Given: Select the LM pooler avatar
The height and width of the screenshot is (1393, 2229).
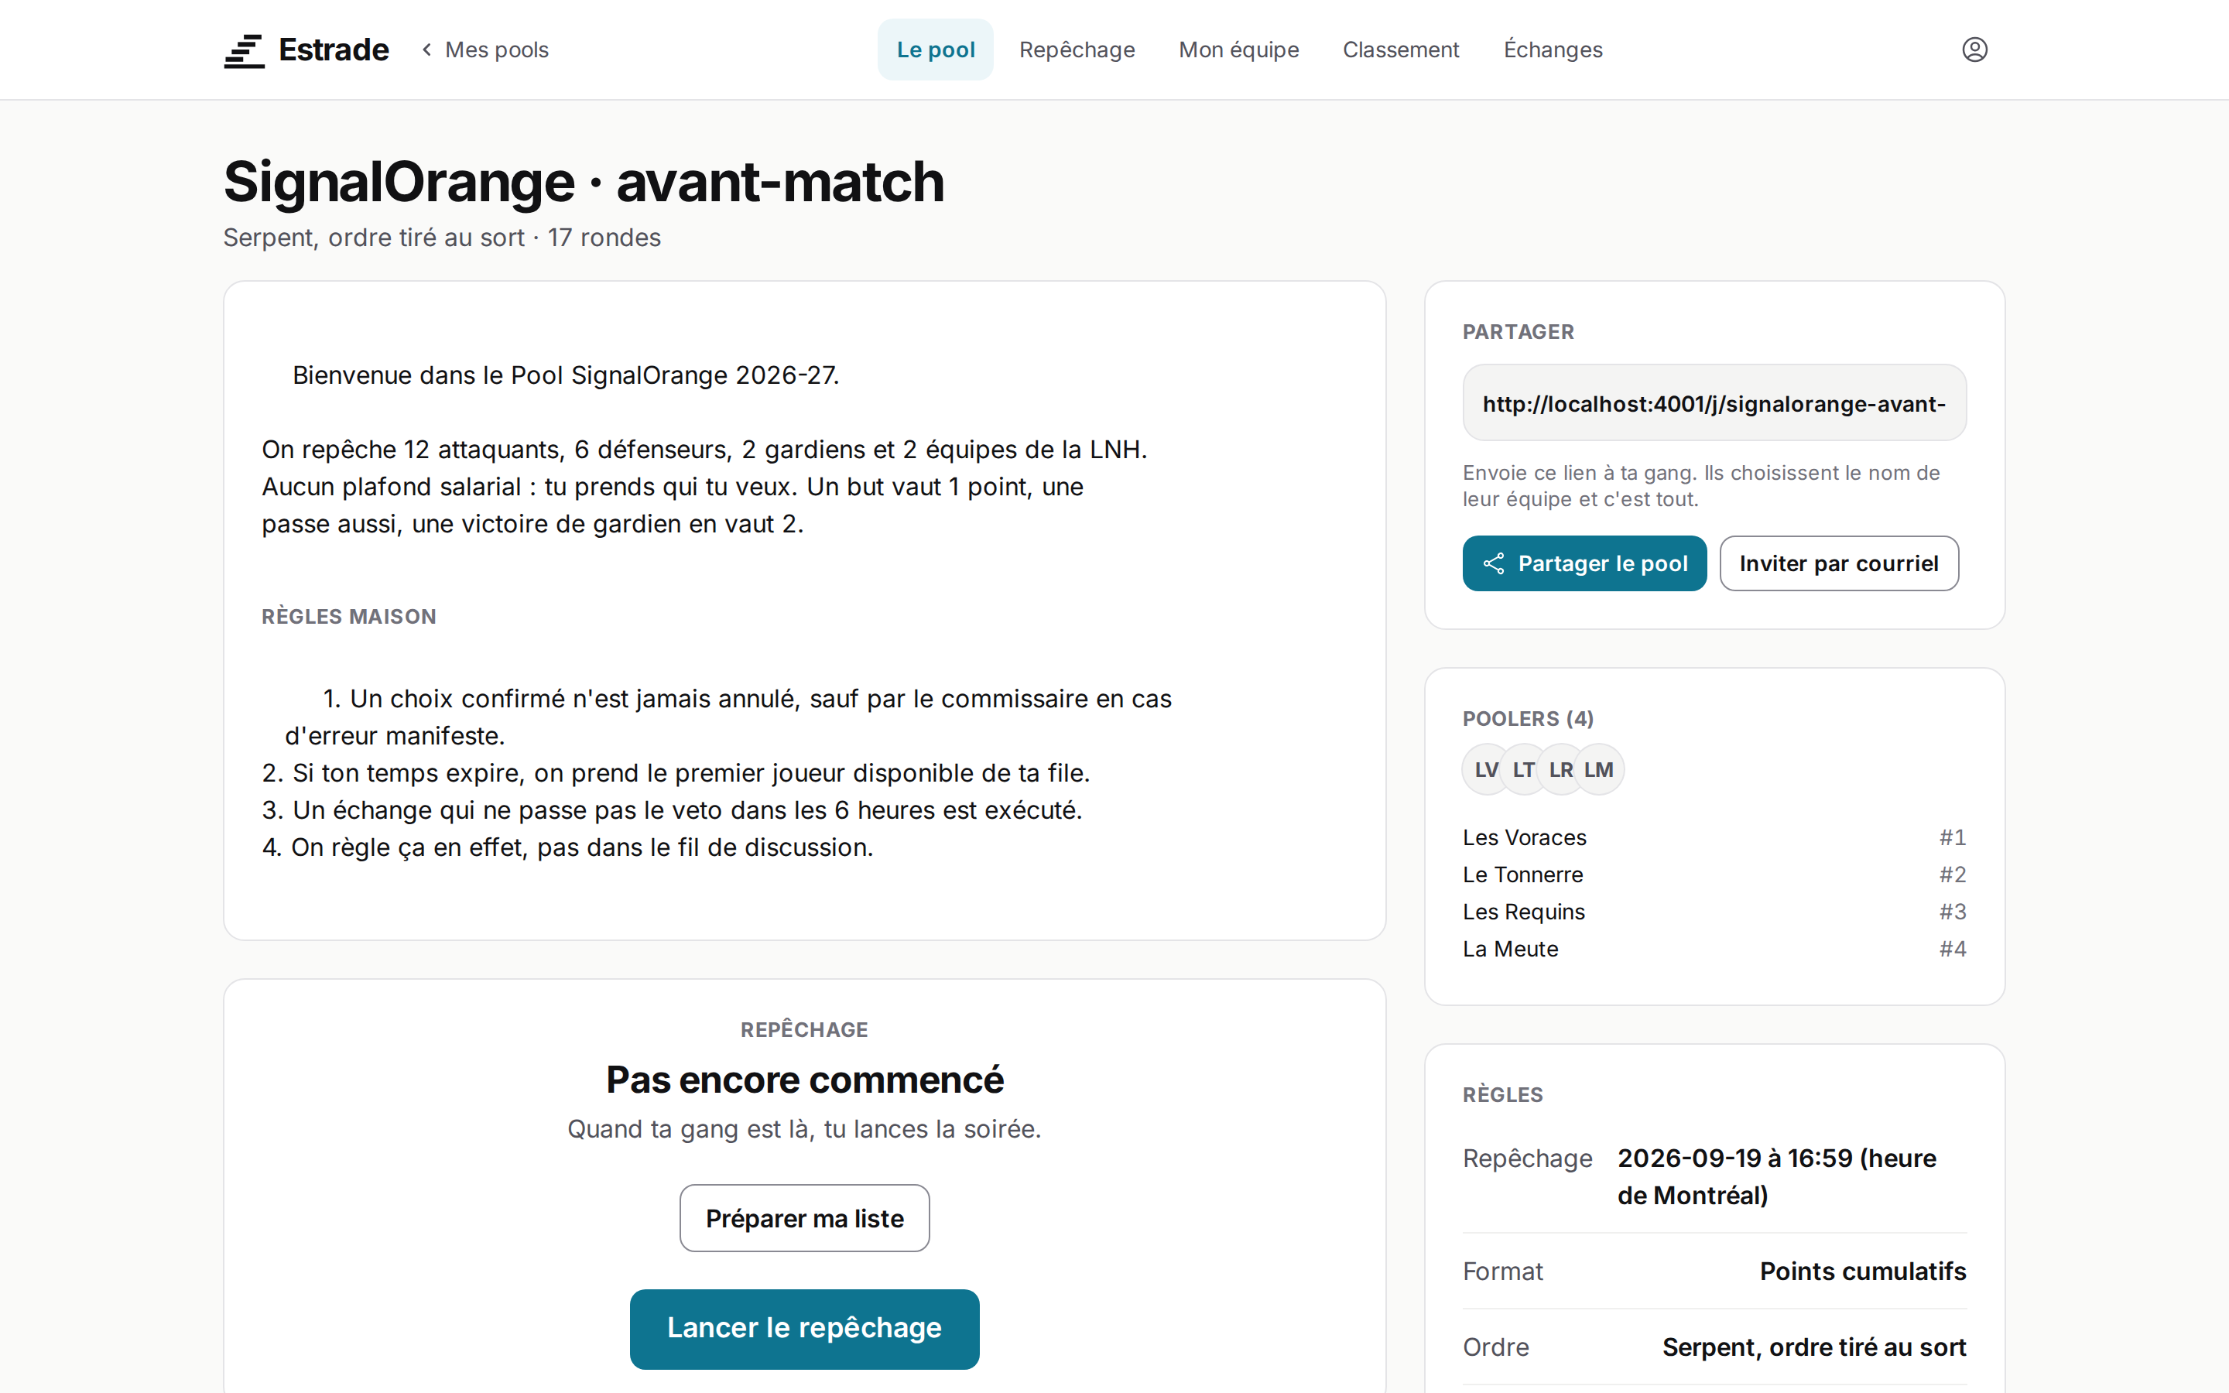Looking at the screenshot, I should click(x=1599, y=769).
